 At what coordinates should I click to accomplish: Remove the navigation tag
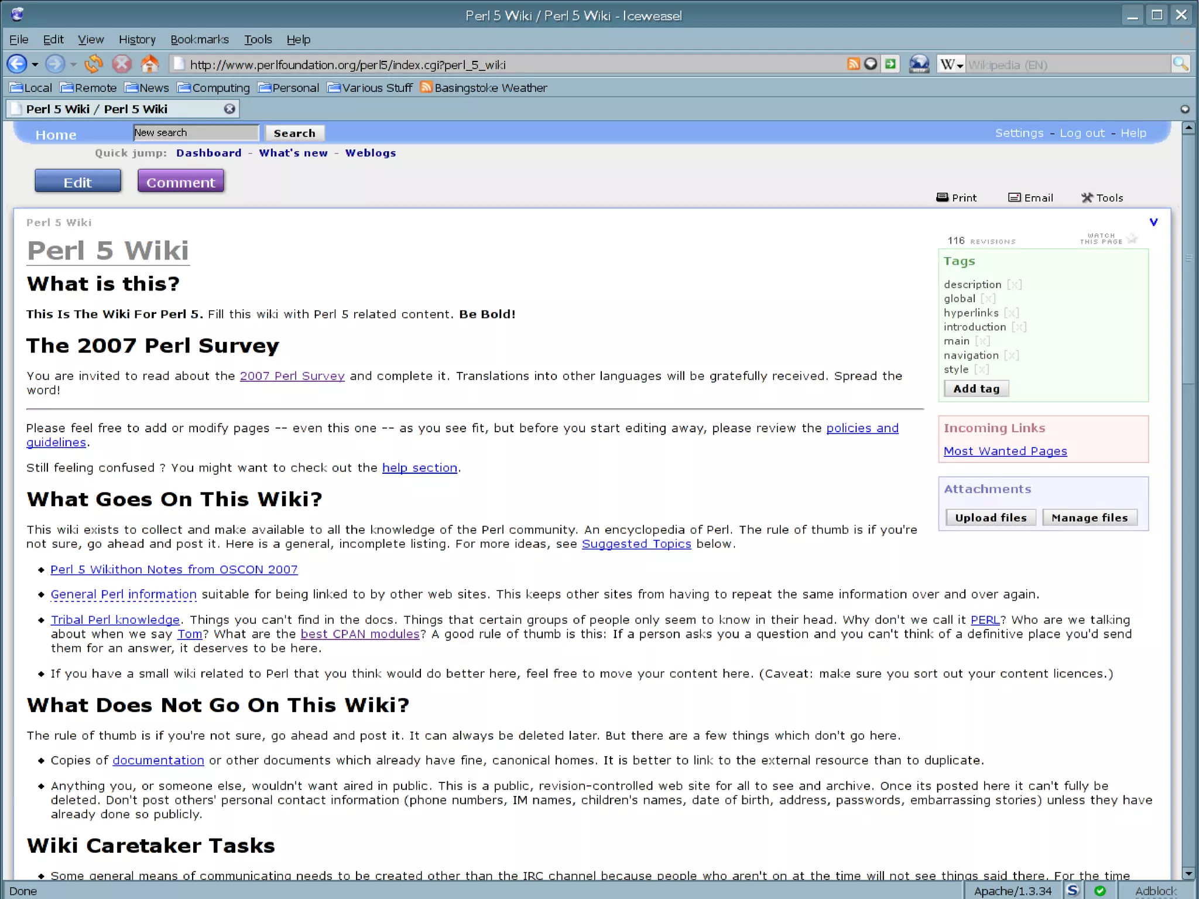pyautogui.click(x=1012, y=355)
